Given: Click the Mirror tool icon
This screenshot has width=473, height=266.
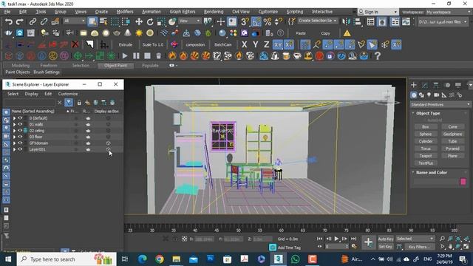Looking at the screenshot, I should point(347,21).
